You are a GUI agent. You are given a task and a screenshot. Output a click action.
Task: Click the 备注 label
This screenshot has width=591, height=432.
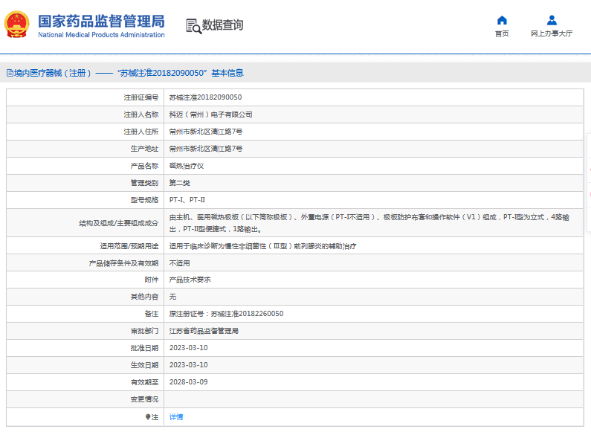pos(152,314)
